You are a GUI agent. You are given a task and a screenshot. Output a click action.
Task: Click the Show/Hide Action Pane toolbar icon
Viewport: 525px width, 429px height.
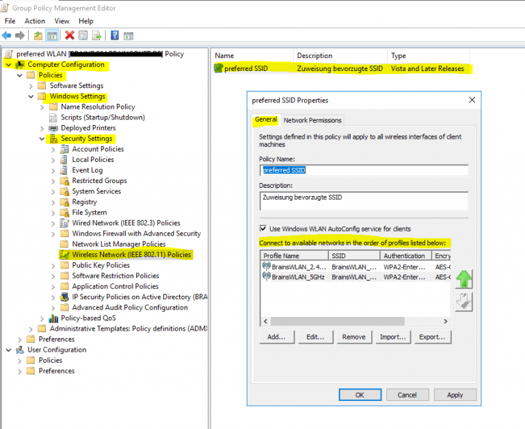[x=129, y=36]
